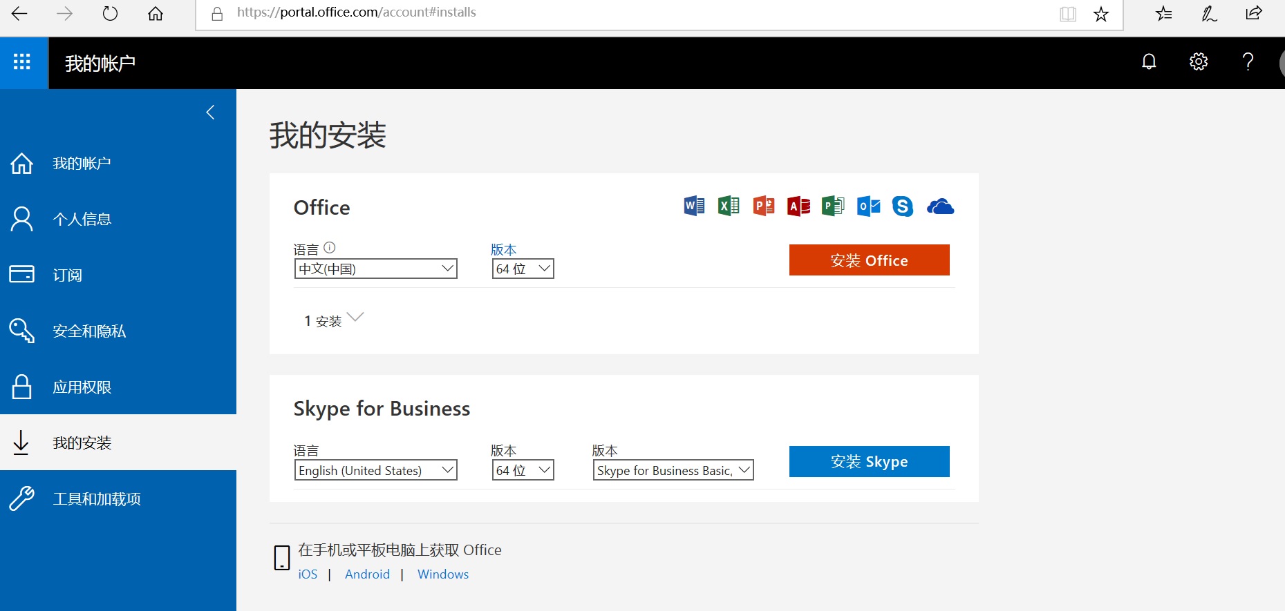The width and height of the screenshot is (1285, 611).
Task: Open Skype 64 位 version dropdown
Action: [x=523, y=470]
